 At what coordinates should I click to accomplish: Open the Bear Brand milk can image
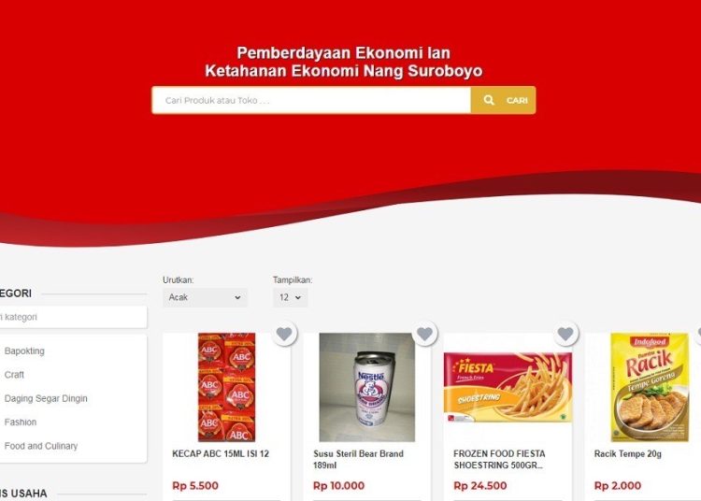pos(367,387)
